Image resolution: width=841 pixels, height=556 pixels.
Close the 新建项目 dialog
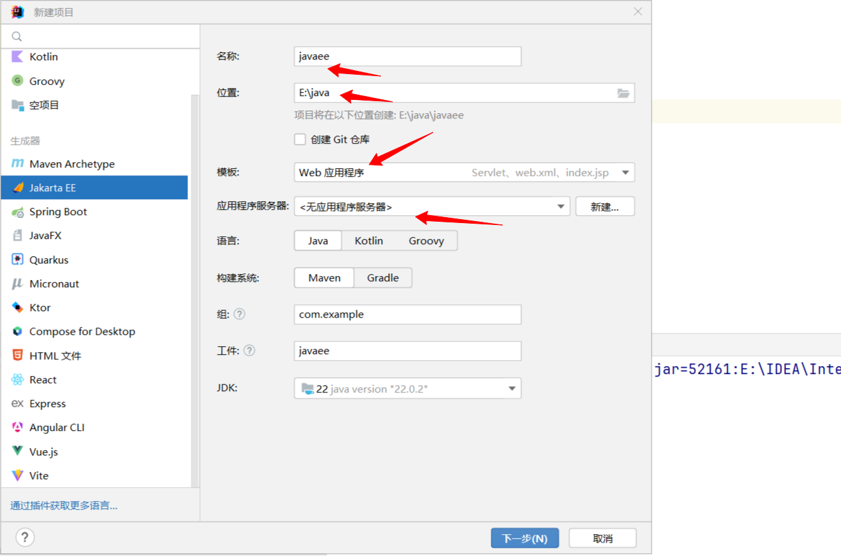[x=638, y=11]
